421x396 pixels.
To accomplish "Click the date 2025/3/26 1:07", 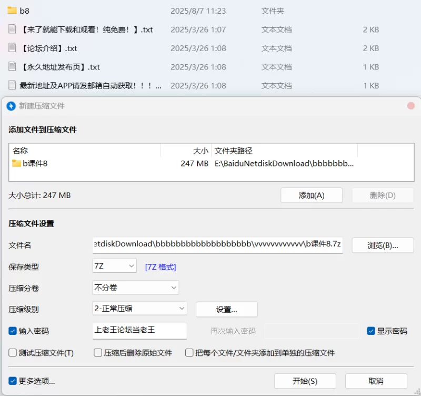I will pos(198,29).
